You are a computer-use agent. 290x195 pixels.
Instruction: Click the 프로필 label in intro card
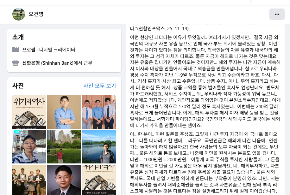click(x=29, y=50)
